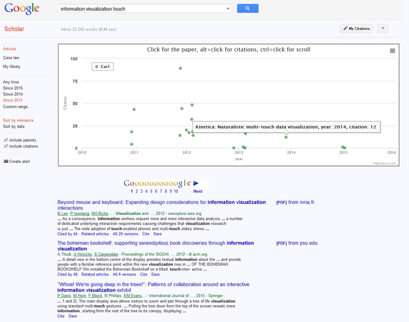Select the Any time range

pyautogui.click(x=11, y=82)
